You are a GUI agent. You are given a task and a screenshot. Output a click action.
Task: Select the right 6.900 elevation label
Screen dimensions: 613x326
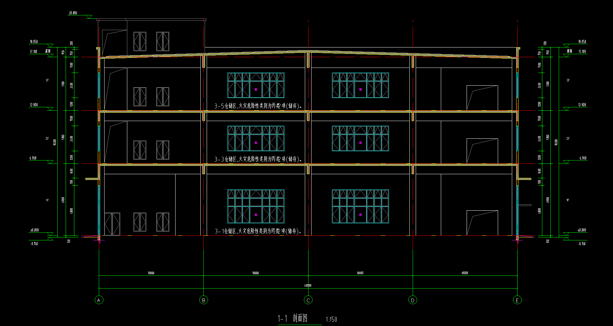click(583, 158)
